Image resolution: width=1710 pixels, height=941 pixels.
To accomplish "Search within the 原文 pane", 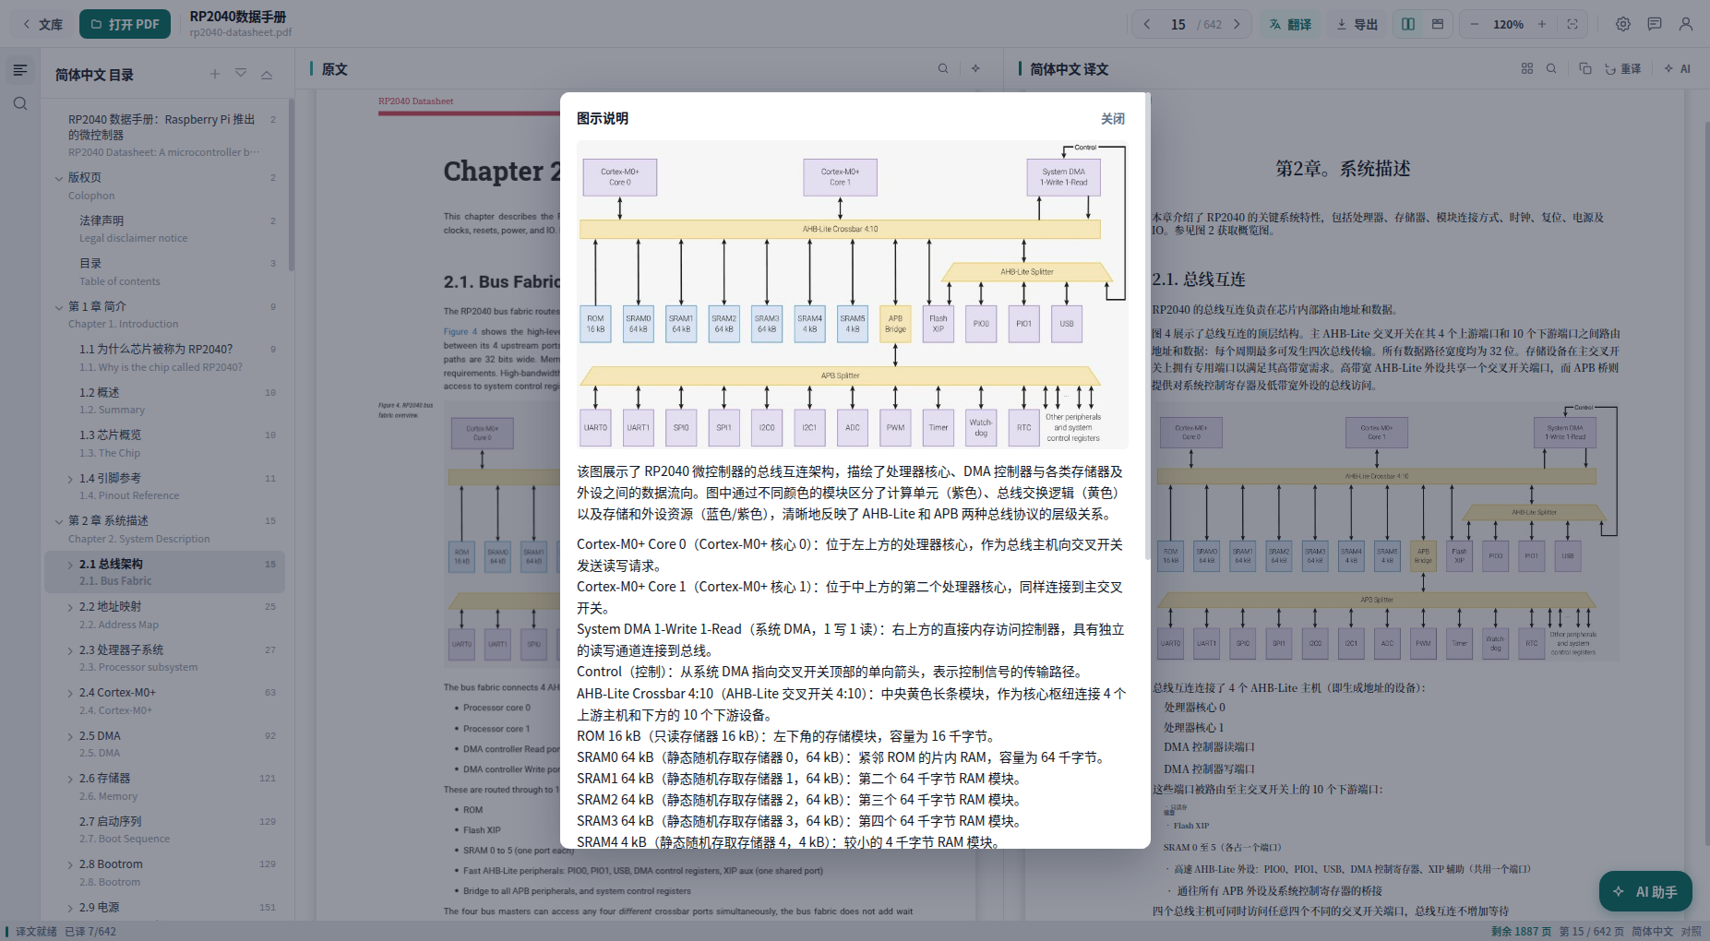I will pyautogui.click(x=943, y=68).
